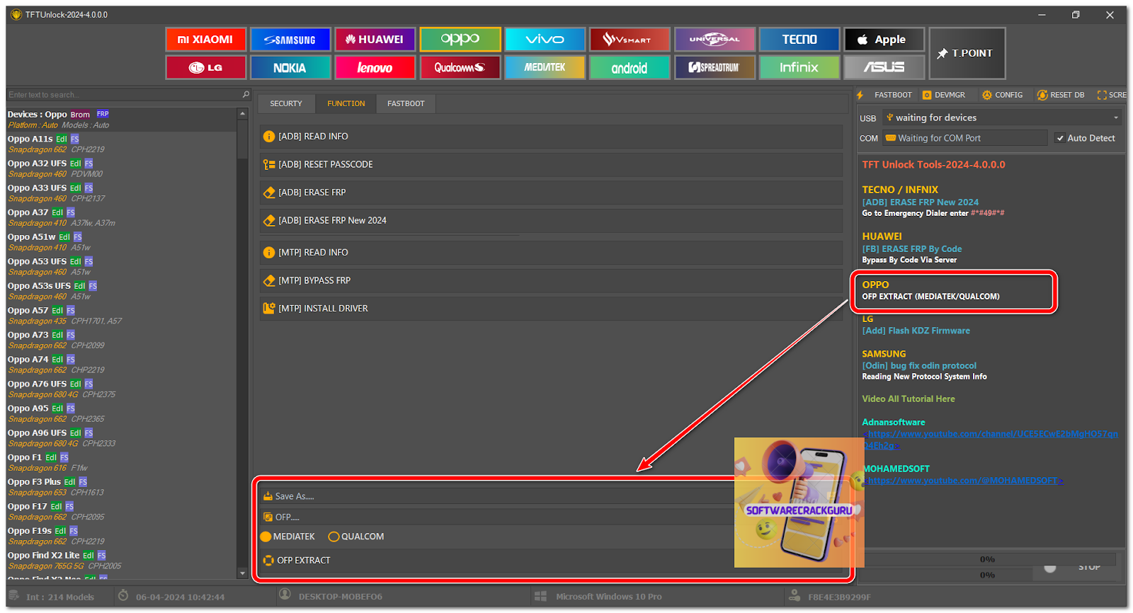
Task: Select the Tecno brand button
Action: coord(799,40)
